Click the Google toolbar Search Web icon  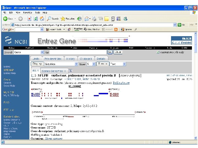pyautogui.click(x=48, y=29)
